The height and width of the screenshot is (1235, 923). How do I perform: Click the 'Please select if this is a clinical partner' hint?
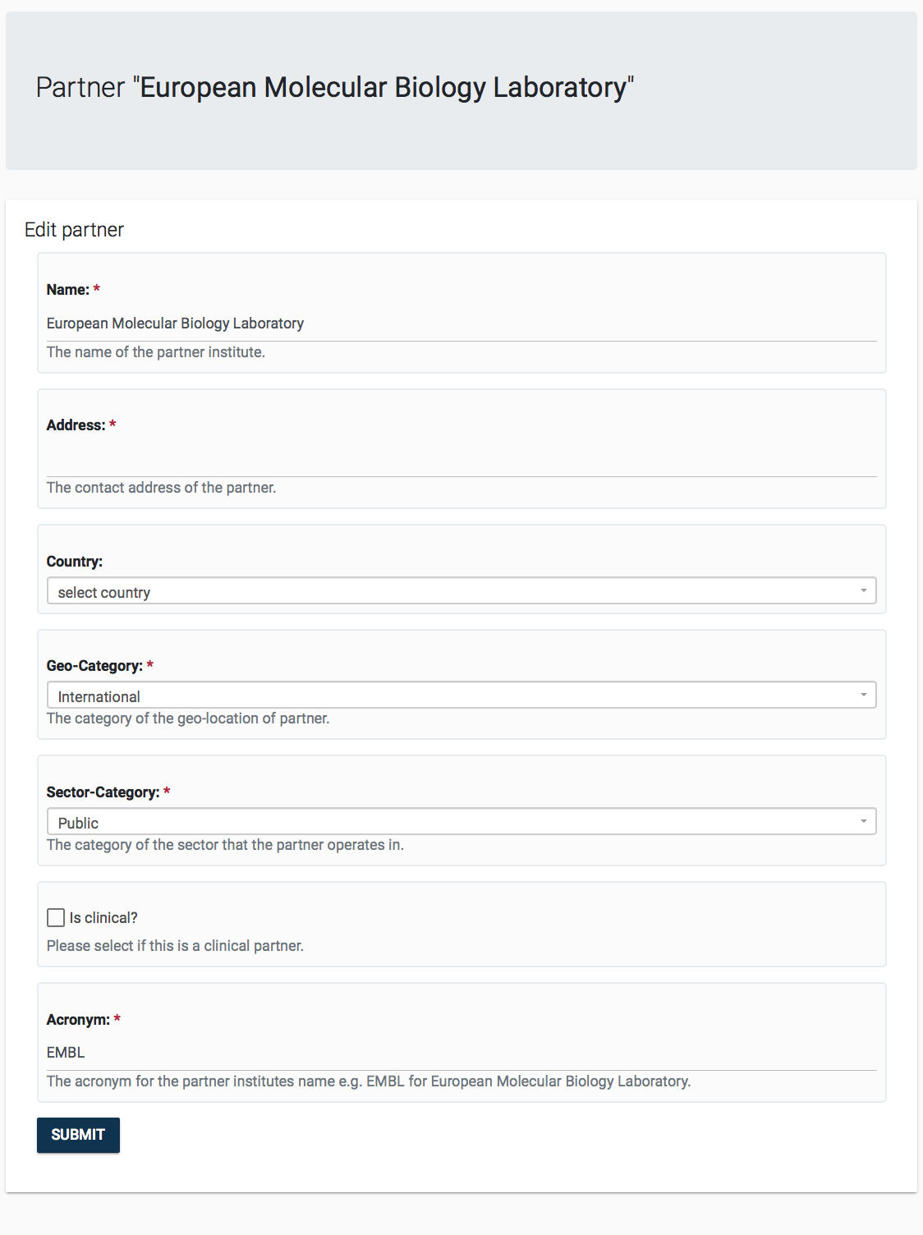[x=175, y=946]
